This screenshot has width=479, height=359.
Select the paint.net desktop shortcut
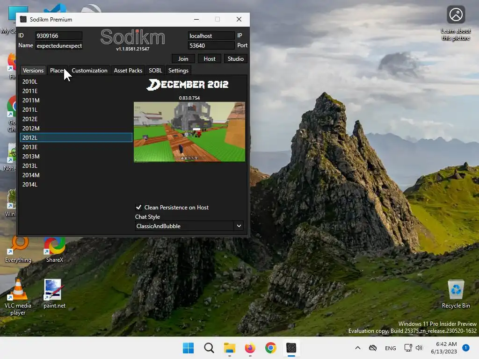pyautogui.click(x=54, y=294)
